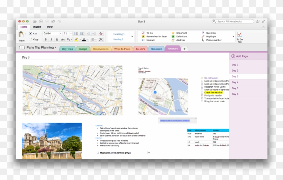Image resolution: width=283 pixels, height=180 pixels.
Task: Click the large To Do Tag button
Action: point(240,37)
